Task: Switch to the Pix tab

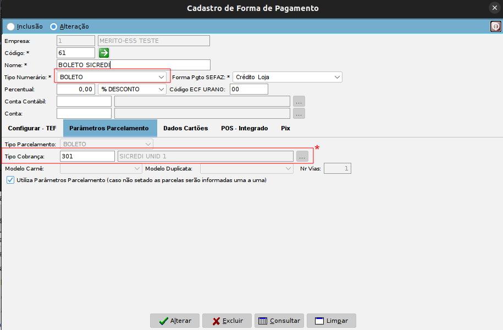Action: pyautogui.click(x=285, y=128)
